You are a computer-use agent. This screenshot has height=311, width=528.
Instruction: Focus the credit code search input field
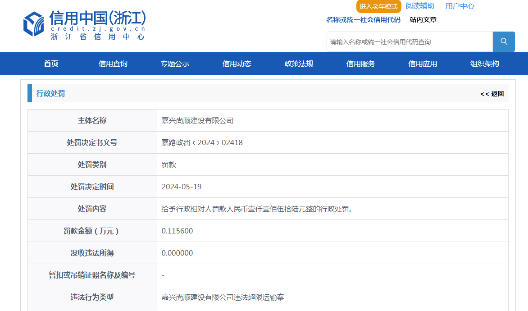(409, 42)
